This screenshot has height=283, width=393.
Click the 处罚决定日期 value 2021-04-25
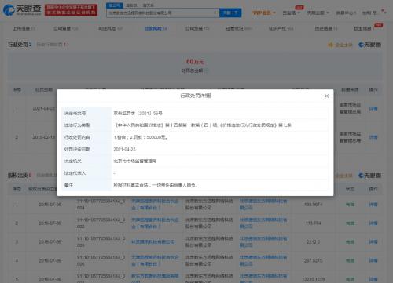tap(124, 149)
